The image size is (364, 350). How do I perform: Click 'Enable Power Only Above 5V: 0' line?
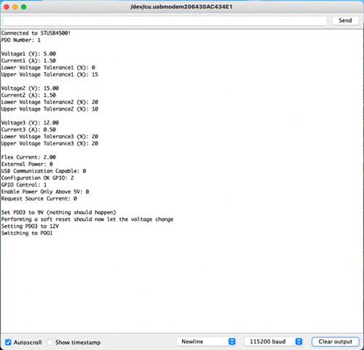coord(45,191)
